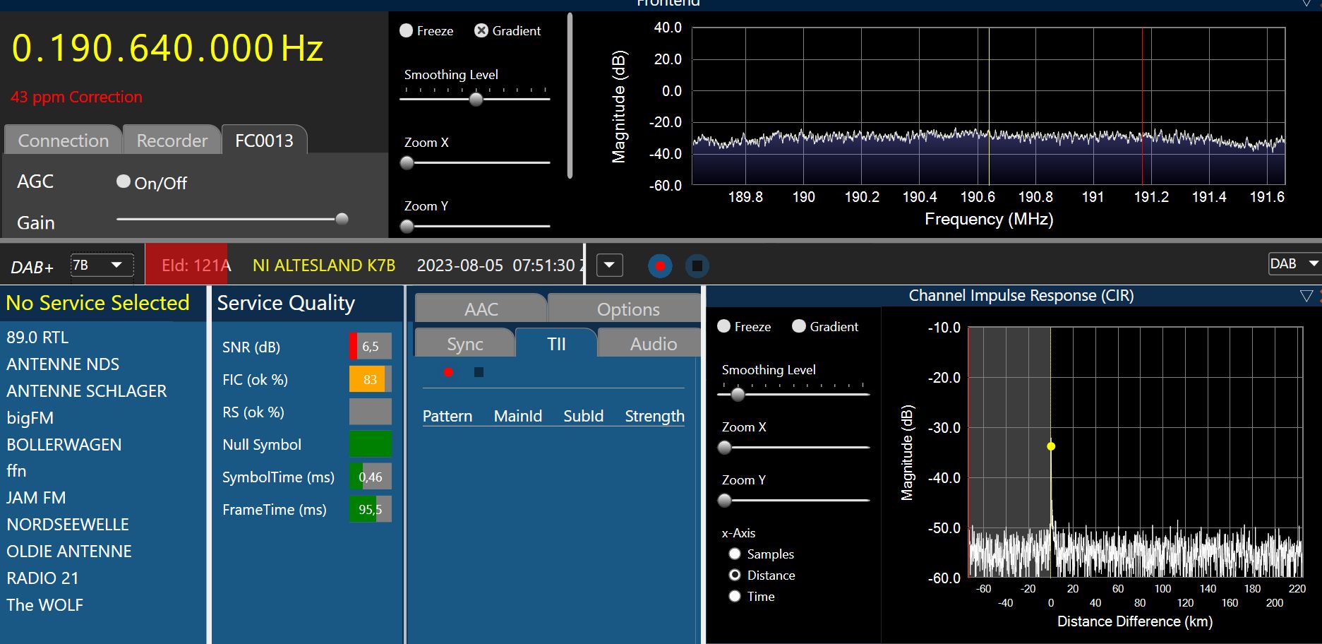
Task: Click the Gain slider handle
Action: (342, 219)
